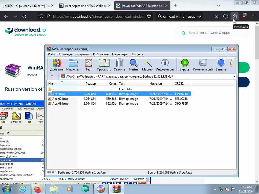The height and width of the screenshot is (194, 259).
Task: Click the Вирусы (Virus scan) icon
Action: 185,65
